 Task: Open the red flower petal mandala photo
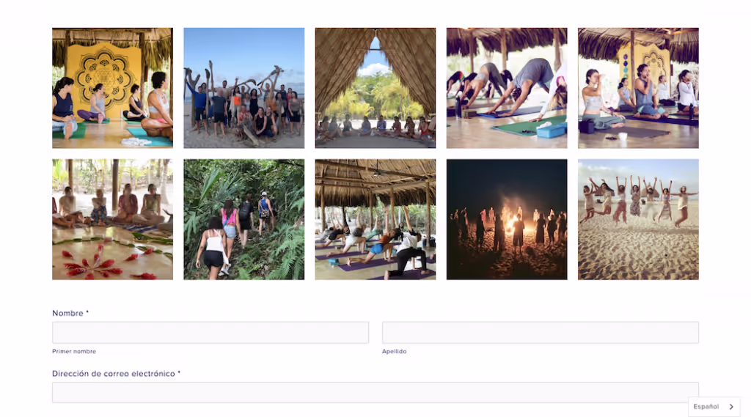pyautogui.click(x=112, y=219)
